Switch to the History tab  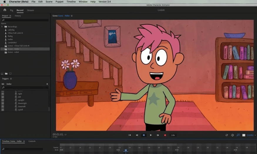coord(18,16)
